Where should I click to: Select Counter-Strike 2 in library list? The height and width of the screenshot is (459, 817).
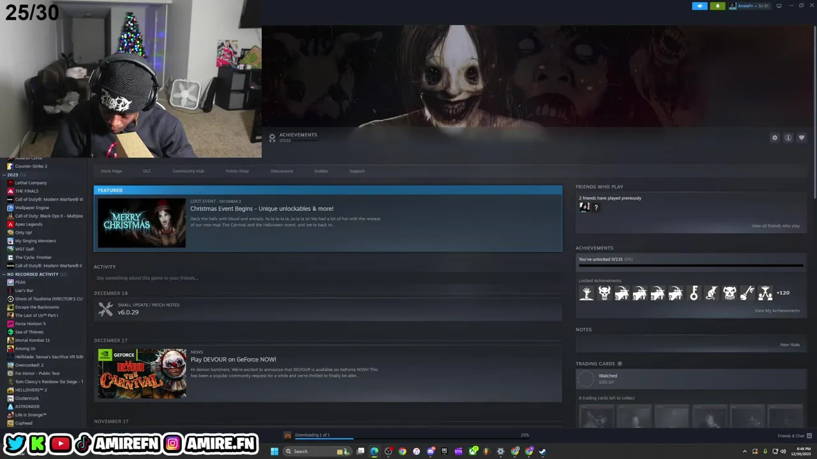point(31,166)
